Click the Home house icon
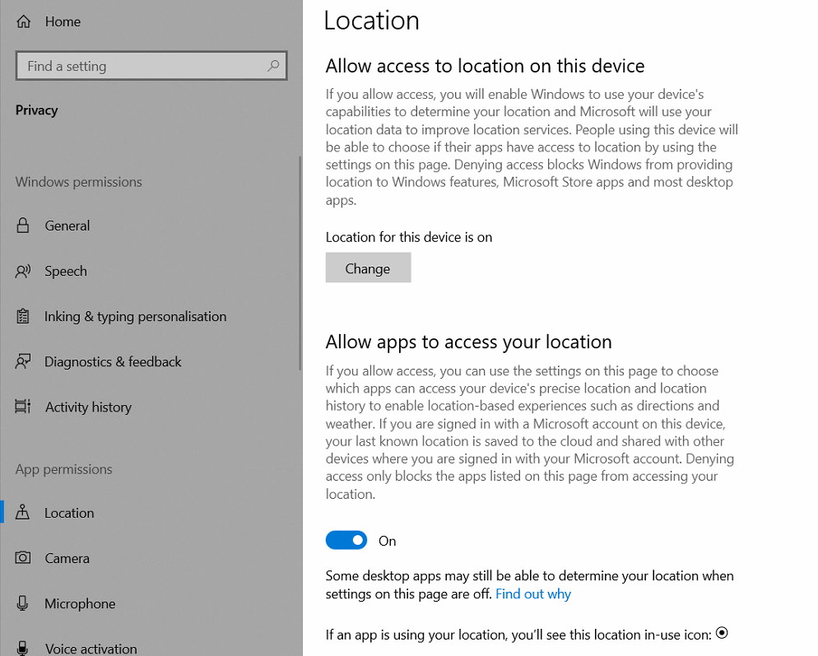The width and height of the screenshot is (818, 656). (x=24, y=21)
